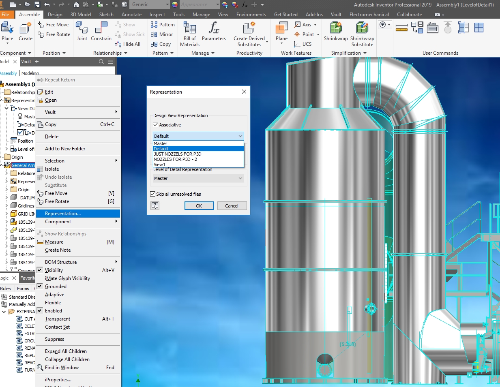Select JUST NOZZELS FOR P3D from the list

coord(177,154)
